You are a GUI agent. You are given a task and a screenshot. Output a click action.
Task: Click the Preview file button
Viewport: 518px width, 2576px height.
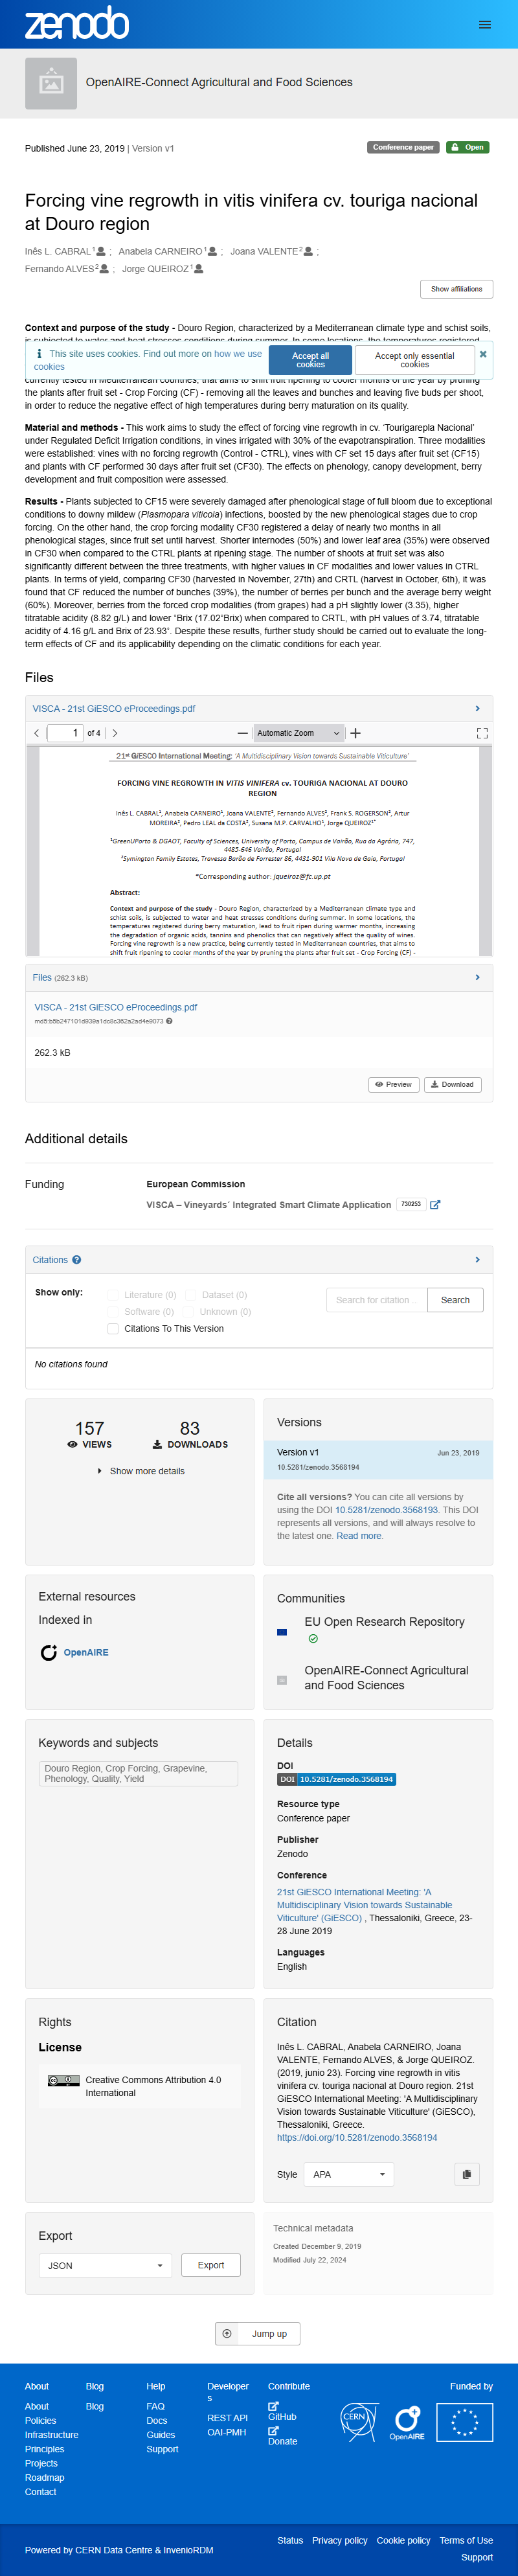393,1084
